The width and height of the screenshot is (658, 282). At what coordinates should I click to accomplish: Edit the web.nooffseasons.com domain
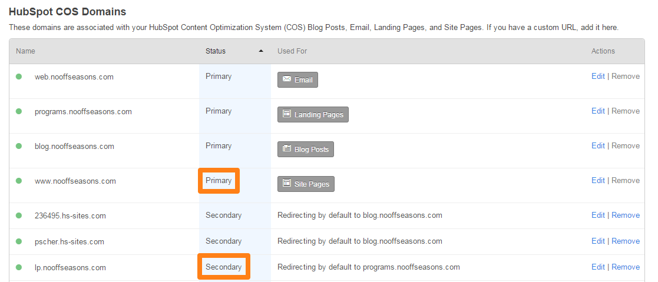pos(598,76)
